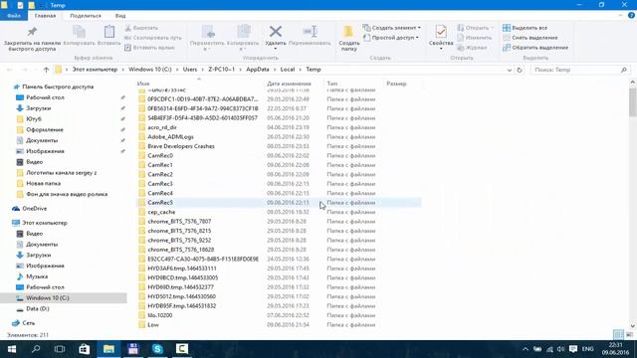Click the Rename (Переименовать) icon
The width and height of the screenshot is (637, 358).
click(x=310, y=32)
